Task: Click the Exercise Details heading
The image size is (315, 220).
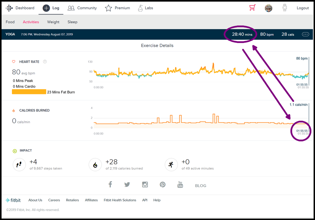Action: [x=157, y=46]
